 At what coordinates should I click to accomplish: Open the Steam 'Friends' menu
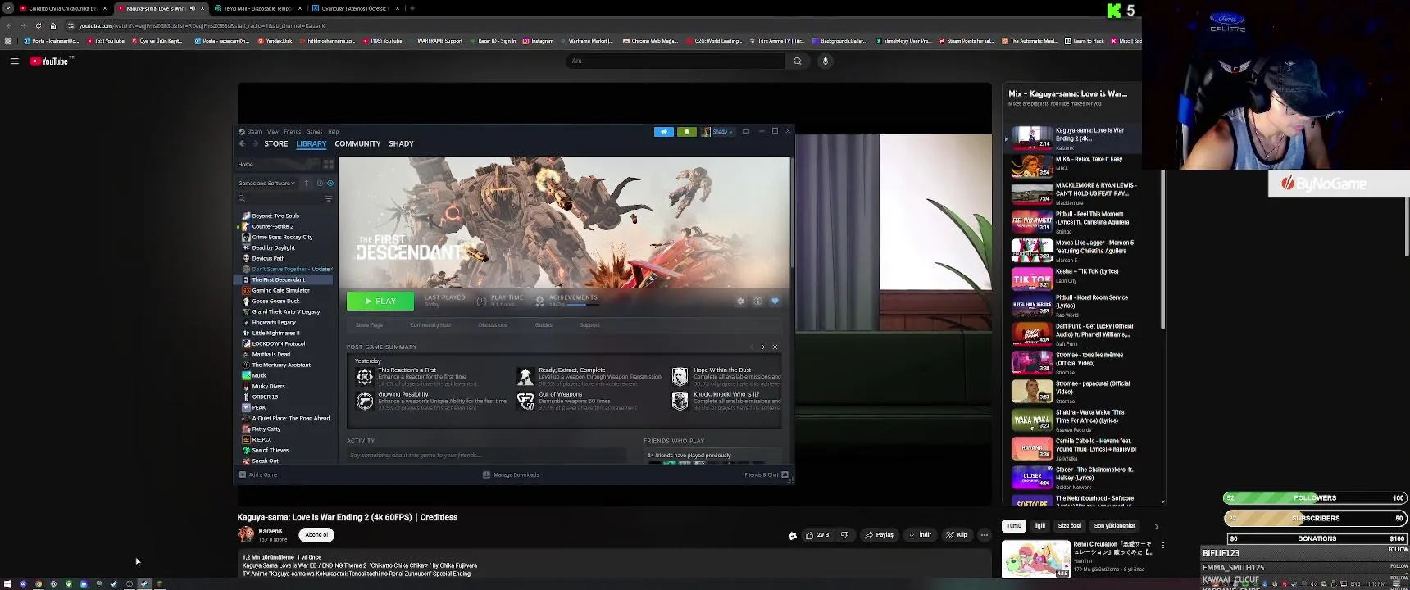293,131
